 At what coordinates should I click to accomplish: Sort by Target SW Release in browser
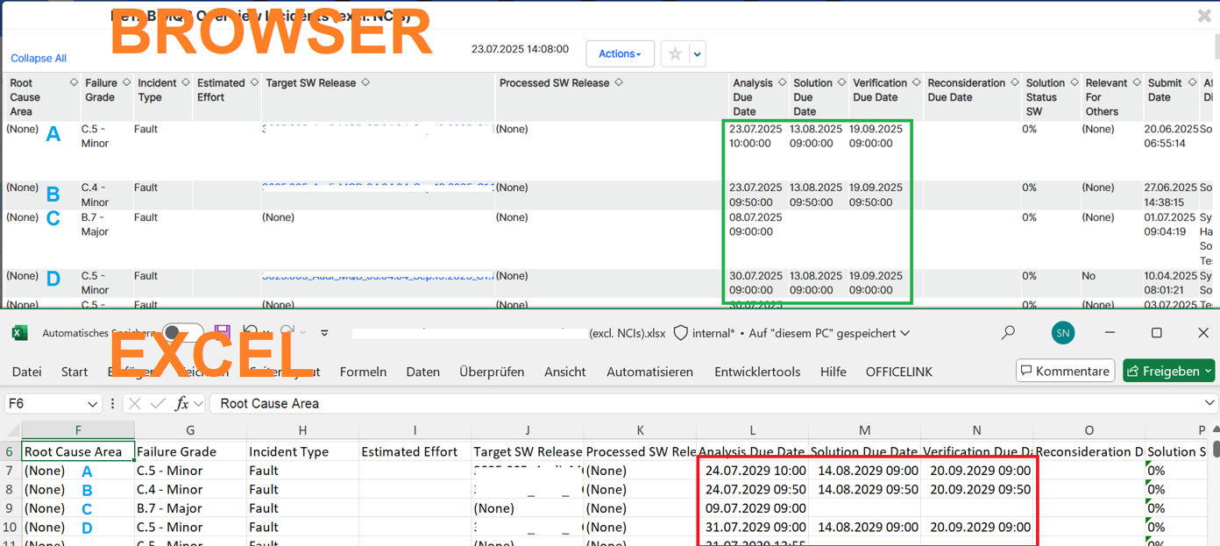point(365,82)
